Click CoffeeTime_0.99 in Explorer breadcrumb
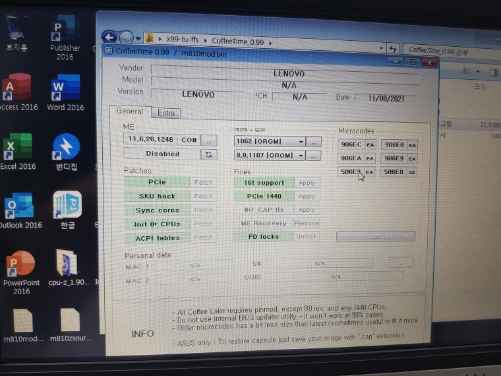Image resolution: width=501 pixels, height=376 pixels. (238, 42)
